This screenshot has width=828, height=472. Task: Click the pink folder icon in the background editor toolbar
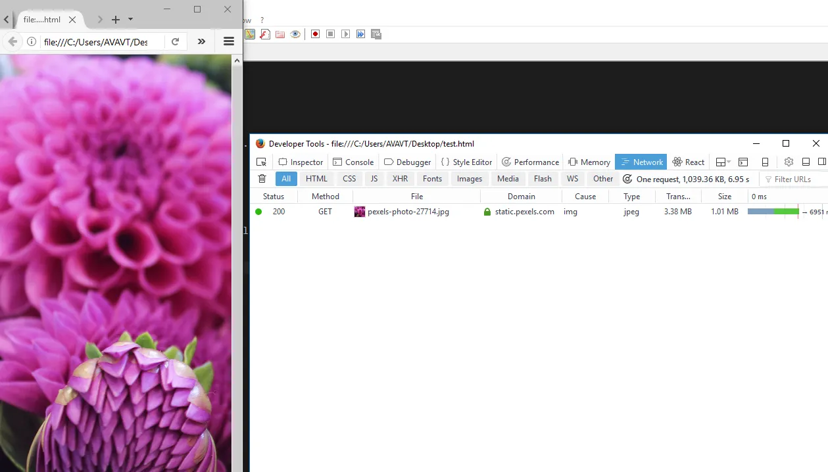(280, 34)
